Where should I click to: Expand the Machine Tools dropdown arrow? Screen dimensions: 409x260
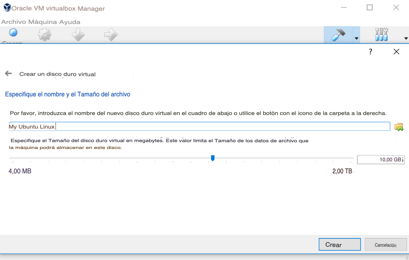[x=357, y=38]
